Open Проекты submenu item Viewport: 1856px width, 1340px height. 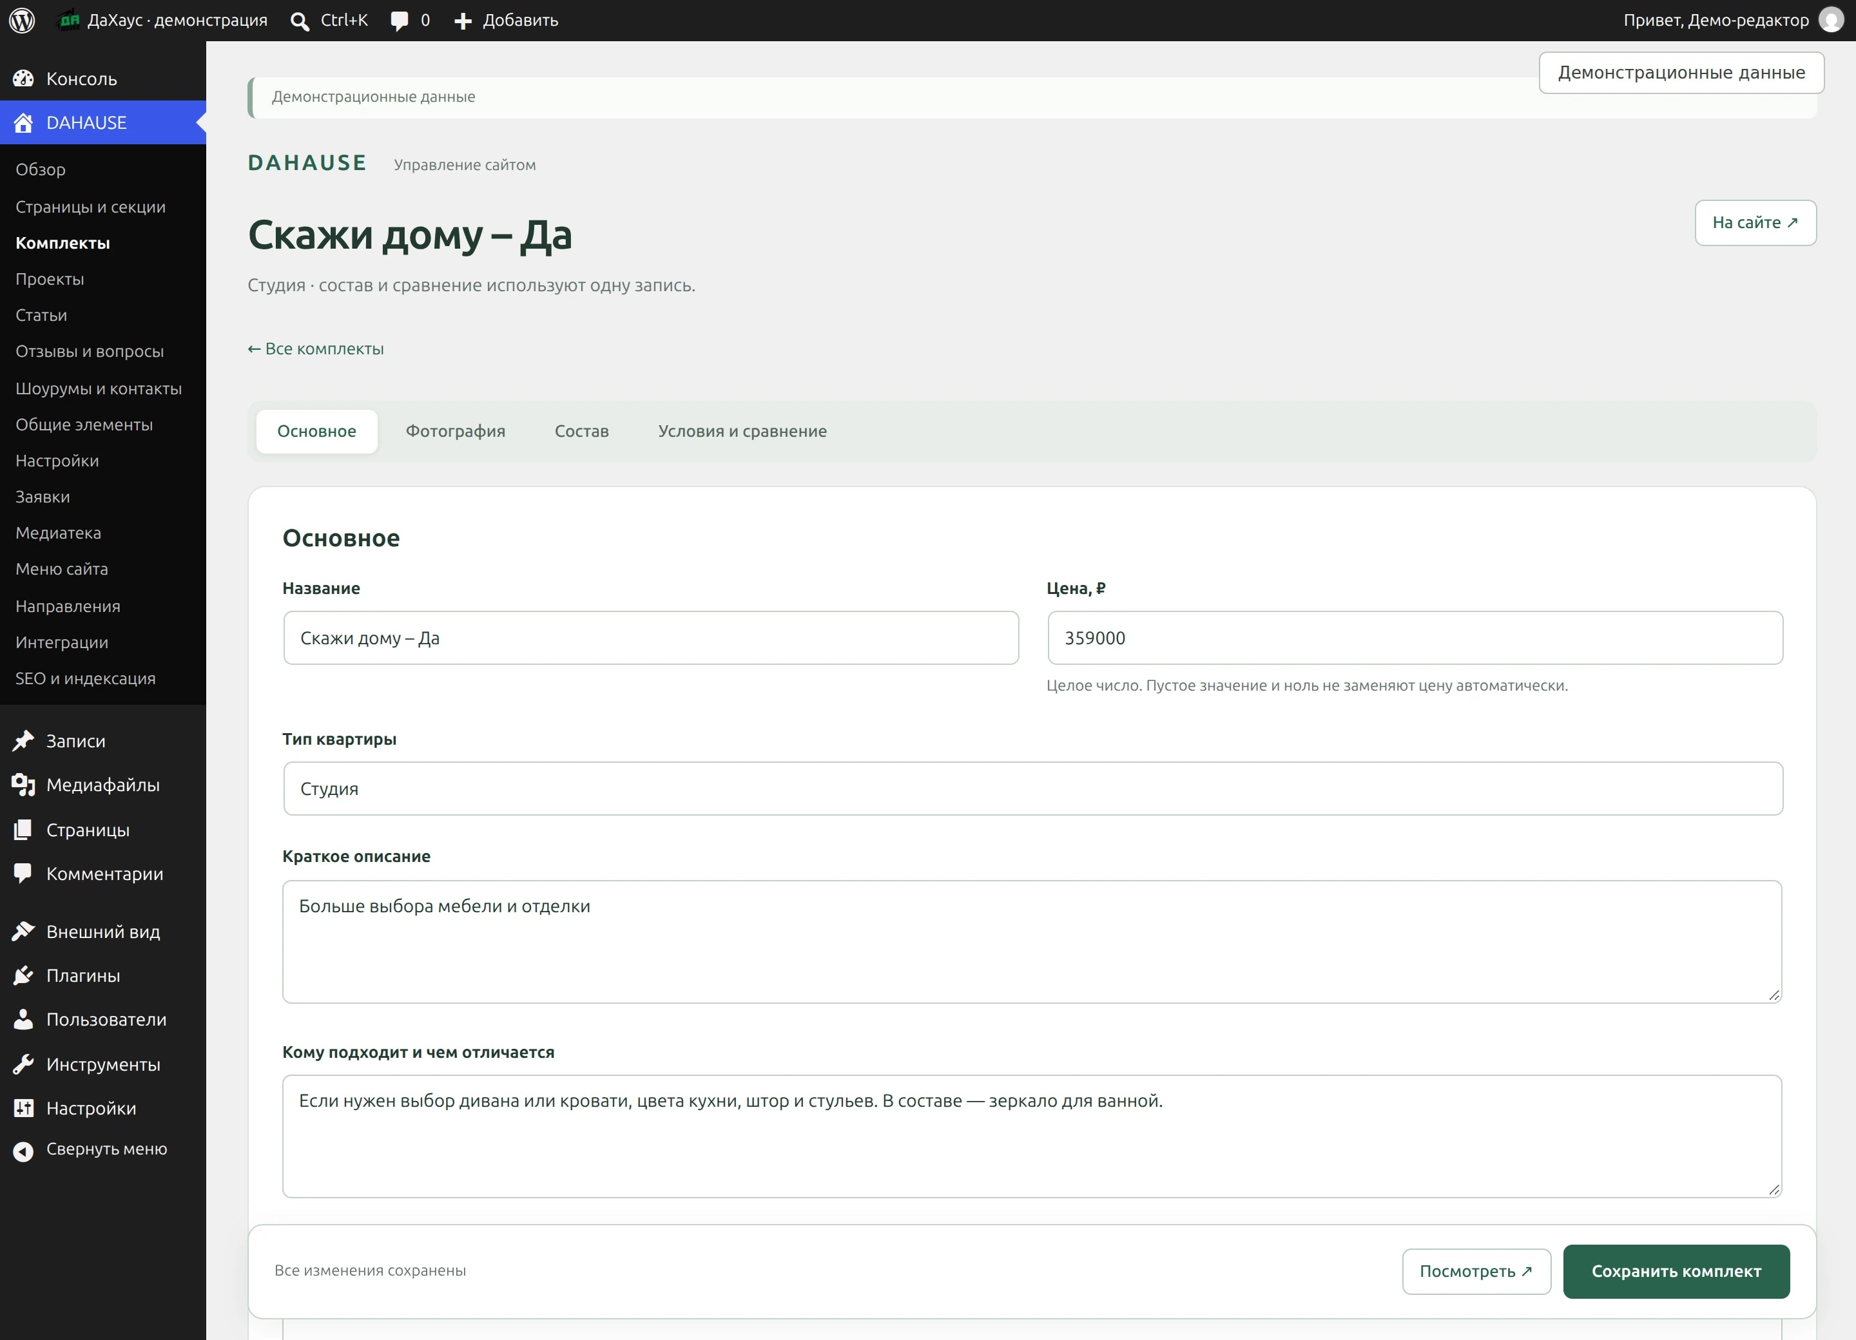pos(50,279)
